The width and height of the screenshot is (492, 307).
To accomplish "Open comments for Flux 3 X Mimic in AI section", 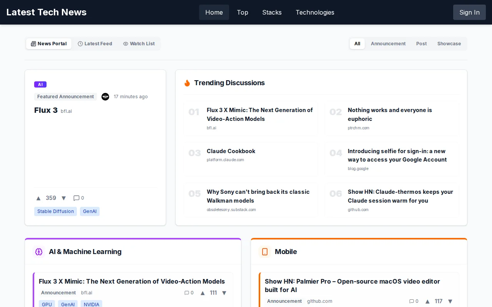I will pyautogui.click(x=189, y=293).
